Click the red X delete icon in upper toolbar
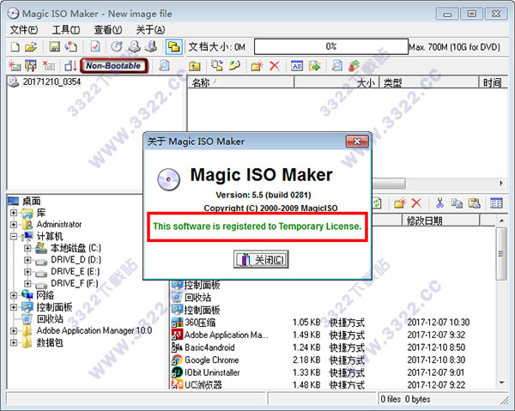The image size is (515, 411). [x=275, y=66]
